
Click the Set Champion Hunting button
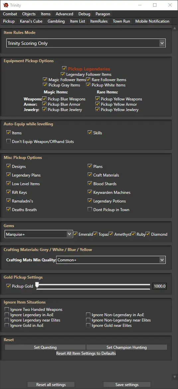[127, 347]
